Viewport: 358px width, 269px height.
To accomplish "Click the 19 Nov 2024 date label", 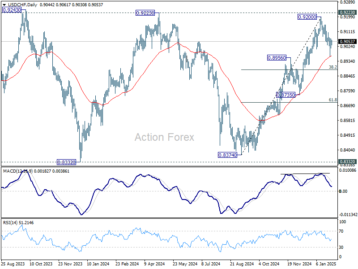I will tap(299, 264).
